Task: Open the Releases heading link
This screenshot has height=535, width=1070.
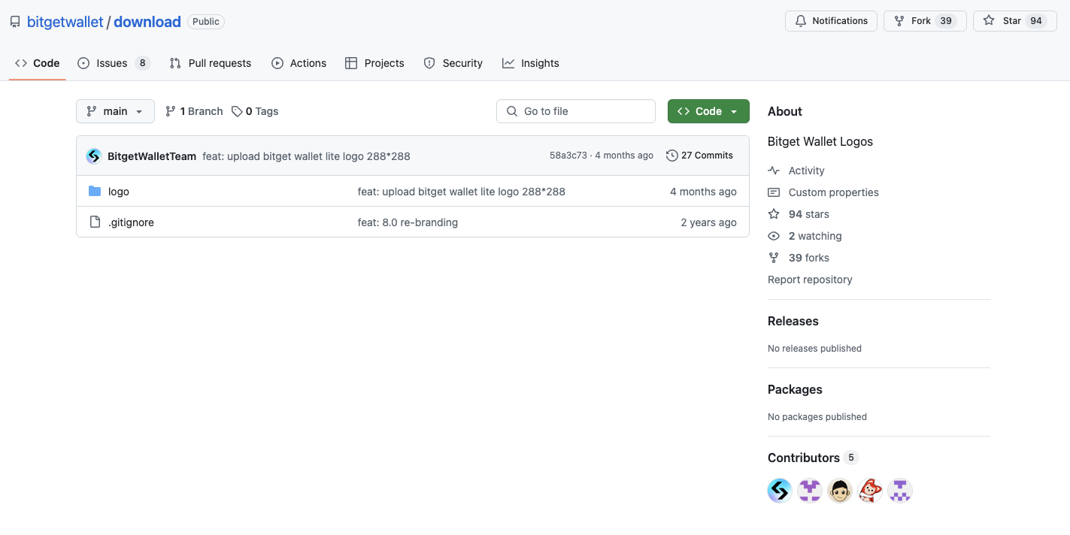Action: (x=793, y=321)
